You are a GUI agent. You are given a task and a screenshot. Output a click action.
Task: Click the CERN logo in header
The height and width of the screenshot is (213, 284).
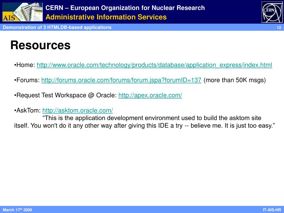(272, 12)
